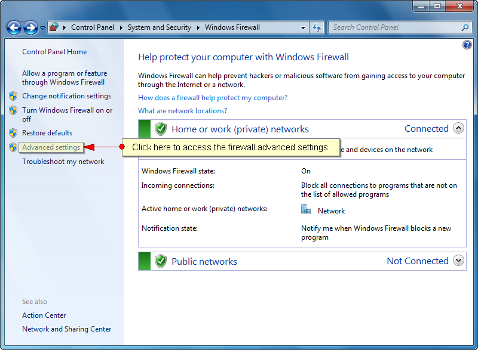Viewport: 478px width, 350px height.
Task: Expand the arrow after Control Panel breadcrumb
Action: pos(121,27)
